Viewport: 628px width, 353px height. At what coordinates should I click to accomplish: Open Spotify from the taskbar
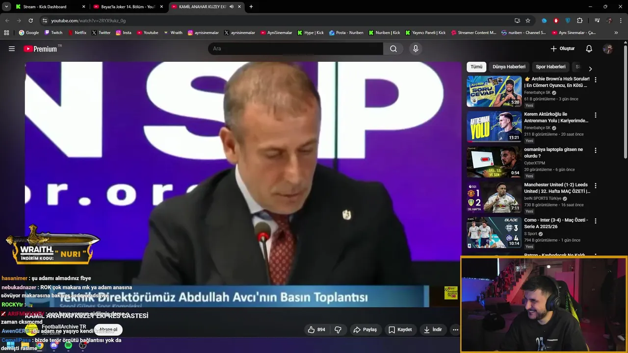coord(68,346)
